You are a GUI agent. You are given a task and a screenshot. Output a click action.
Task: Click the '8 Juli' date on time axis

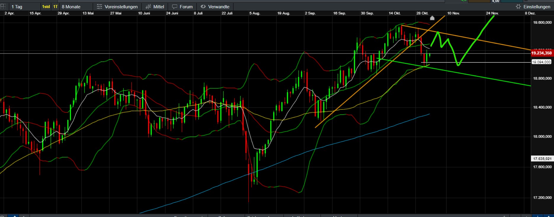[198, 13]
